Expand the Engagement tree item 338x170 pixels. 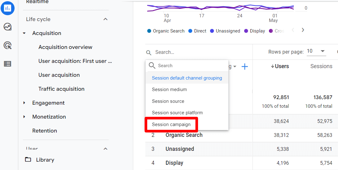pos(24,103)
